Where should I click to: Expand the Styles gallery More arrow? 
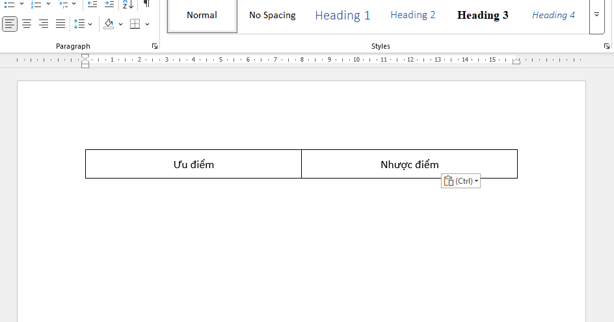[596, 15]
